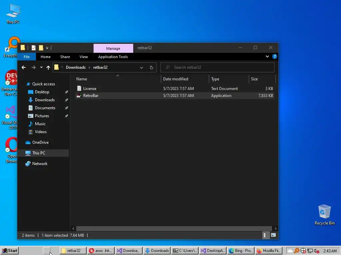Go up one folder level

[48, 67]
